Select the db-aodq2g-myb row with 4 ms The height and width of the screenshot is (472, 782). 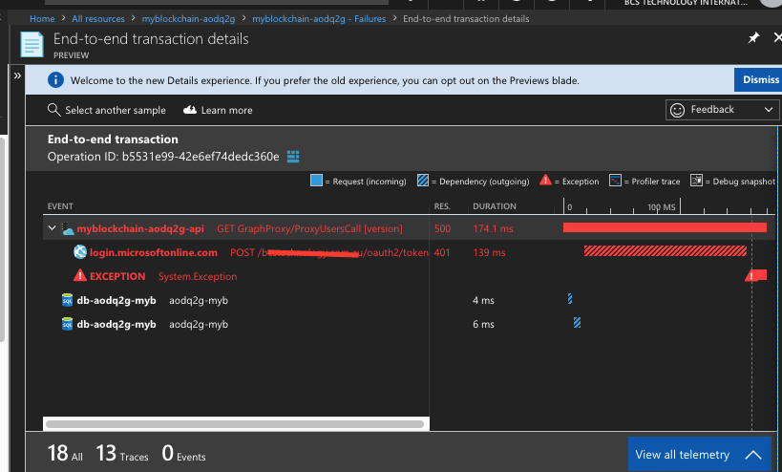409,300
